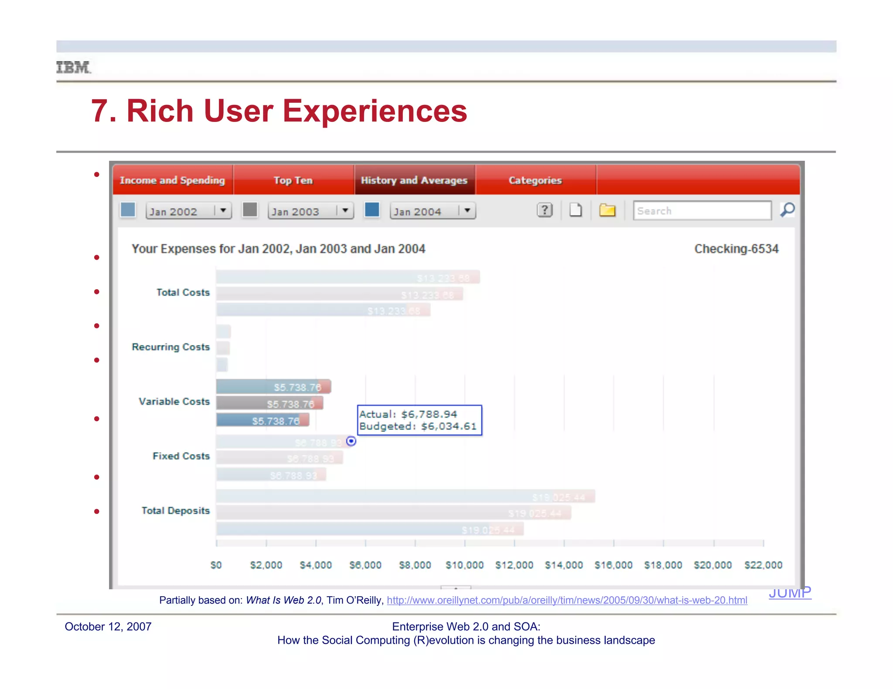
Task: Click the Total Costs row label
Action: coord(183,292)
